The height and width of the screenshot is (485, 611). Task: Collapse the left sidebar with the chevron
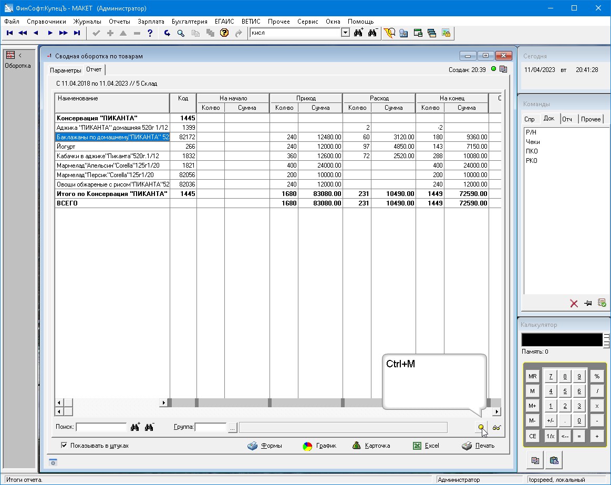tap(20, 55)
